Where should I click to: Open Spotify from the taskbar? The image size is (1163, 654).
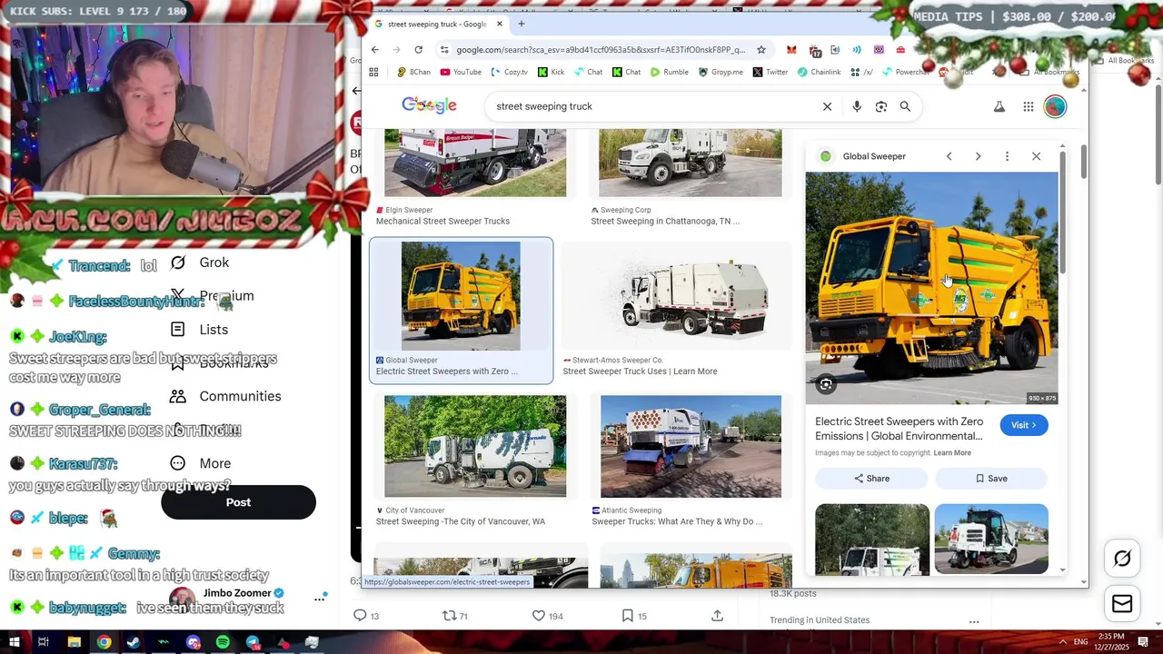click(x=223, y=642)
